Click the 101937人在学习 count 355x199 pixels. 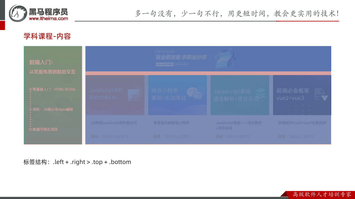coord(115,137)
